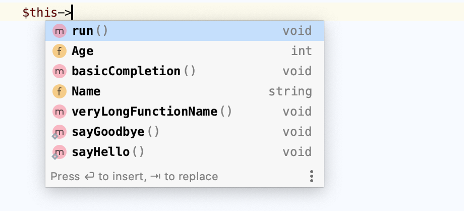This screenshot has width=464, height=211.
Task: Choose the Age field suggestion
Action: pos(185,51)
